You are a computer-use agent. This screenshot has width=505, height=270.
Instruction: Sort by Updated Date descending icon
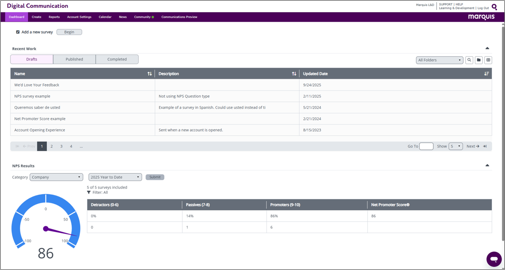coord(486,74)
